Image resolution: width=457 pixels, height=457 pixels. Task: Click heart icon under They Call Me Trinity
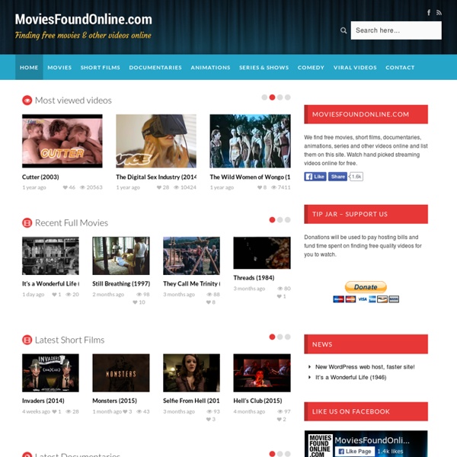(x=209, y=302)
